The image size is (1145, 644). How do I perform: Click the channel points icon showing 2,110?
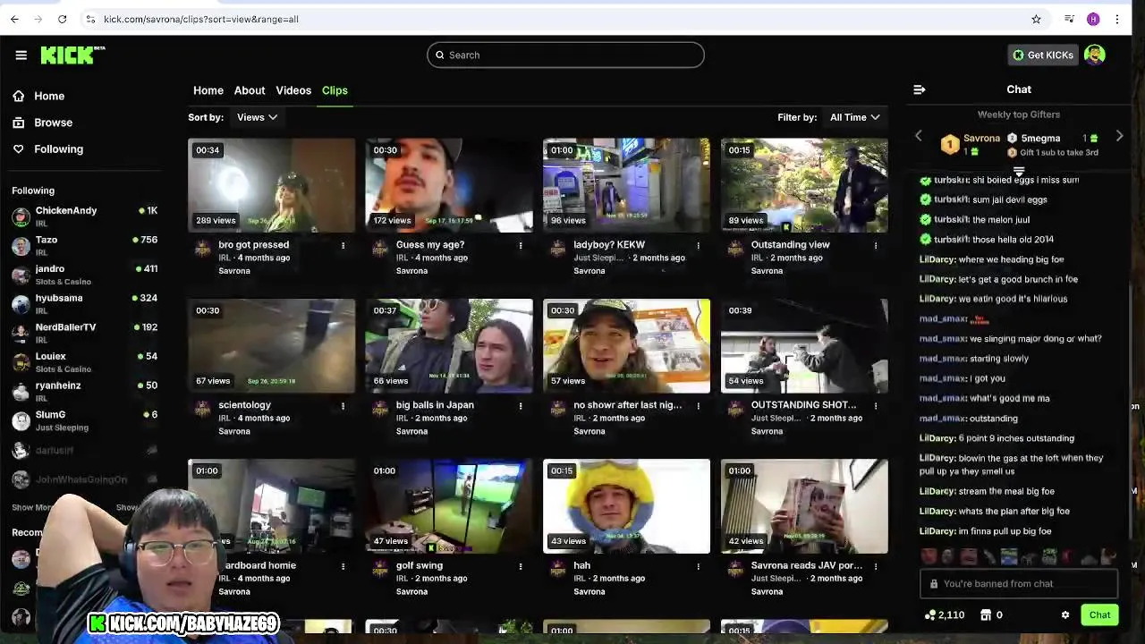[x=930, y=615]
